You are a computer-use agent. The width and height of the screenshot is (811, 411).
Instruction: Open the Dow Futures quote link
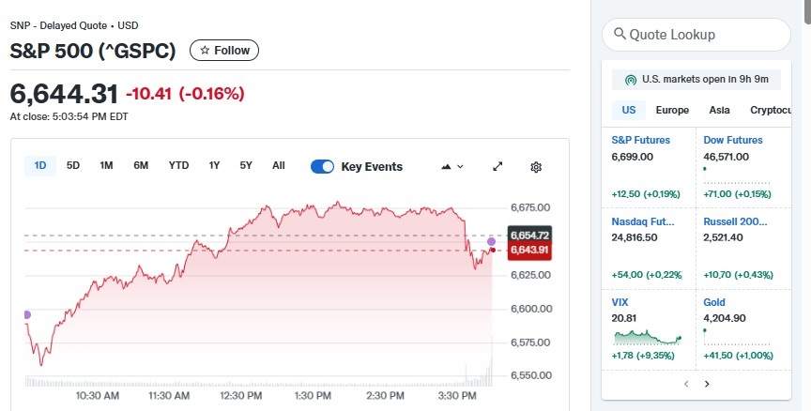pyautogui.click(x=733, y=140)
